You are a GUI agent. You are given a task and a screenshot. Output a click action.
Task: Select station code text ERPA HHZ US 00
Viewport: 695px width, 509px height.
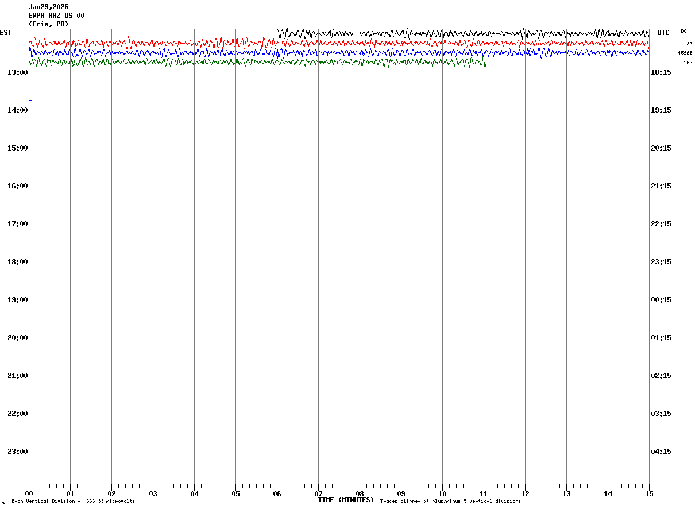point(56,16)
